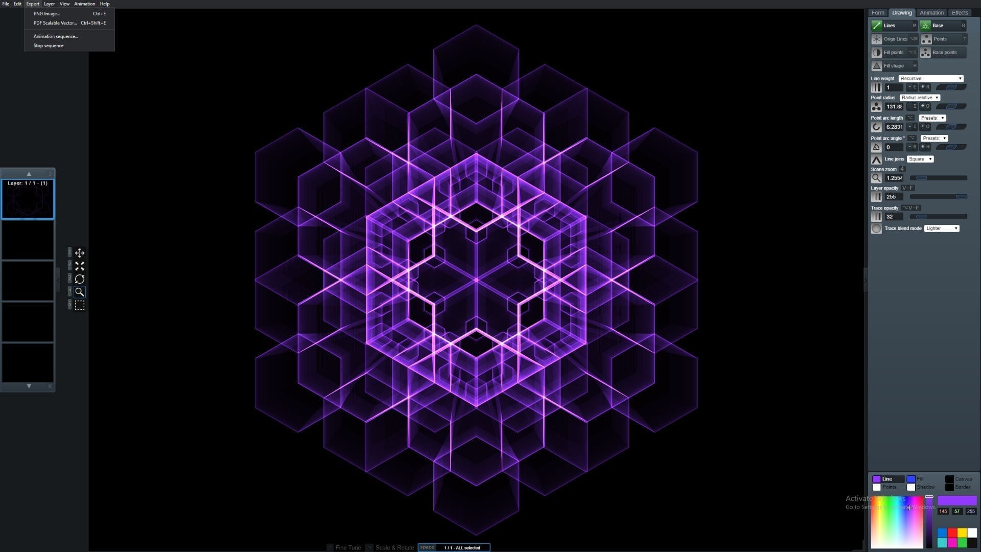Select the Fill color swatch

tap(911, 479)
